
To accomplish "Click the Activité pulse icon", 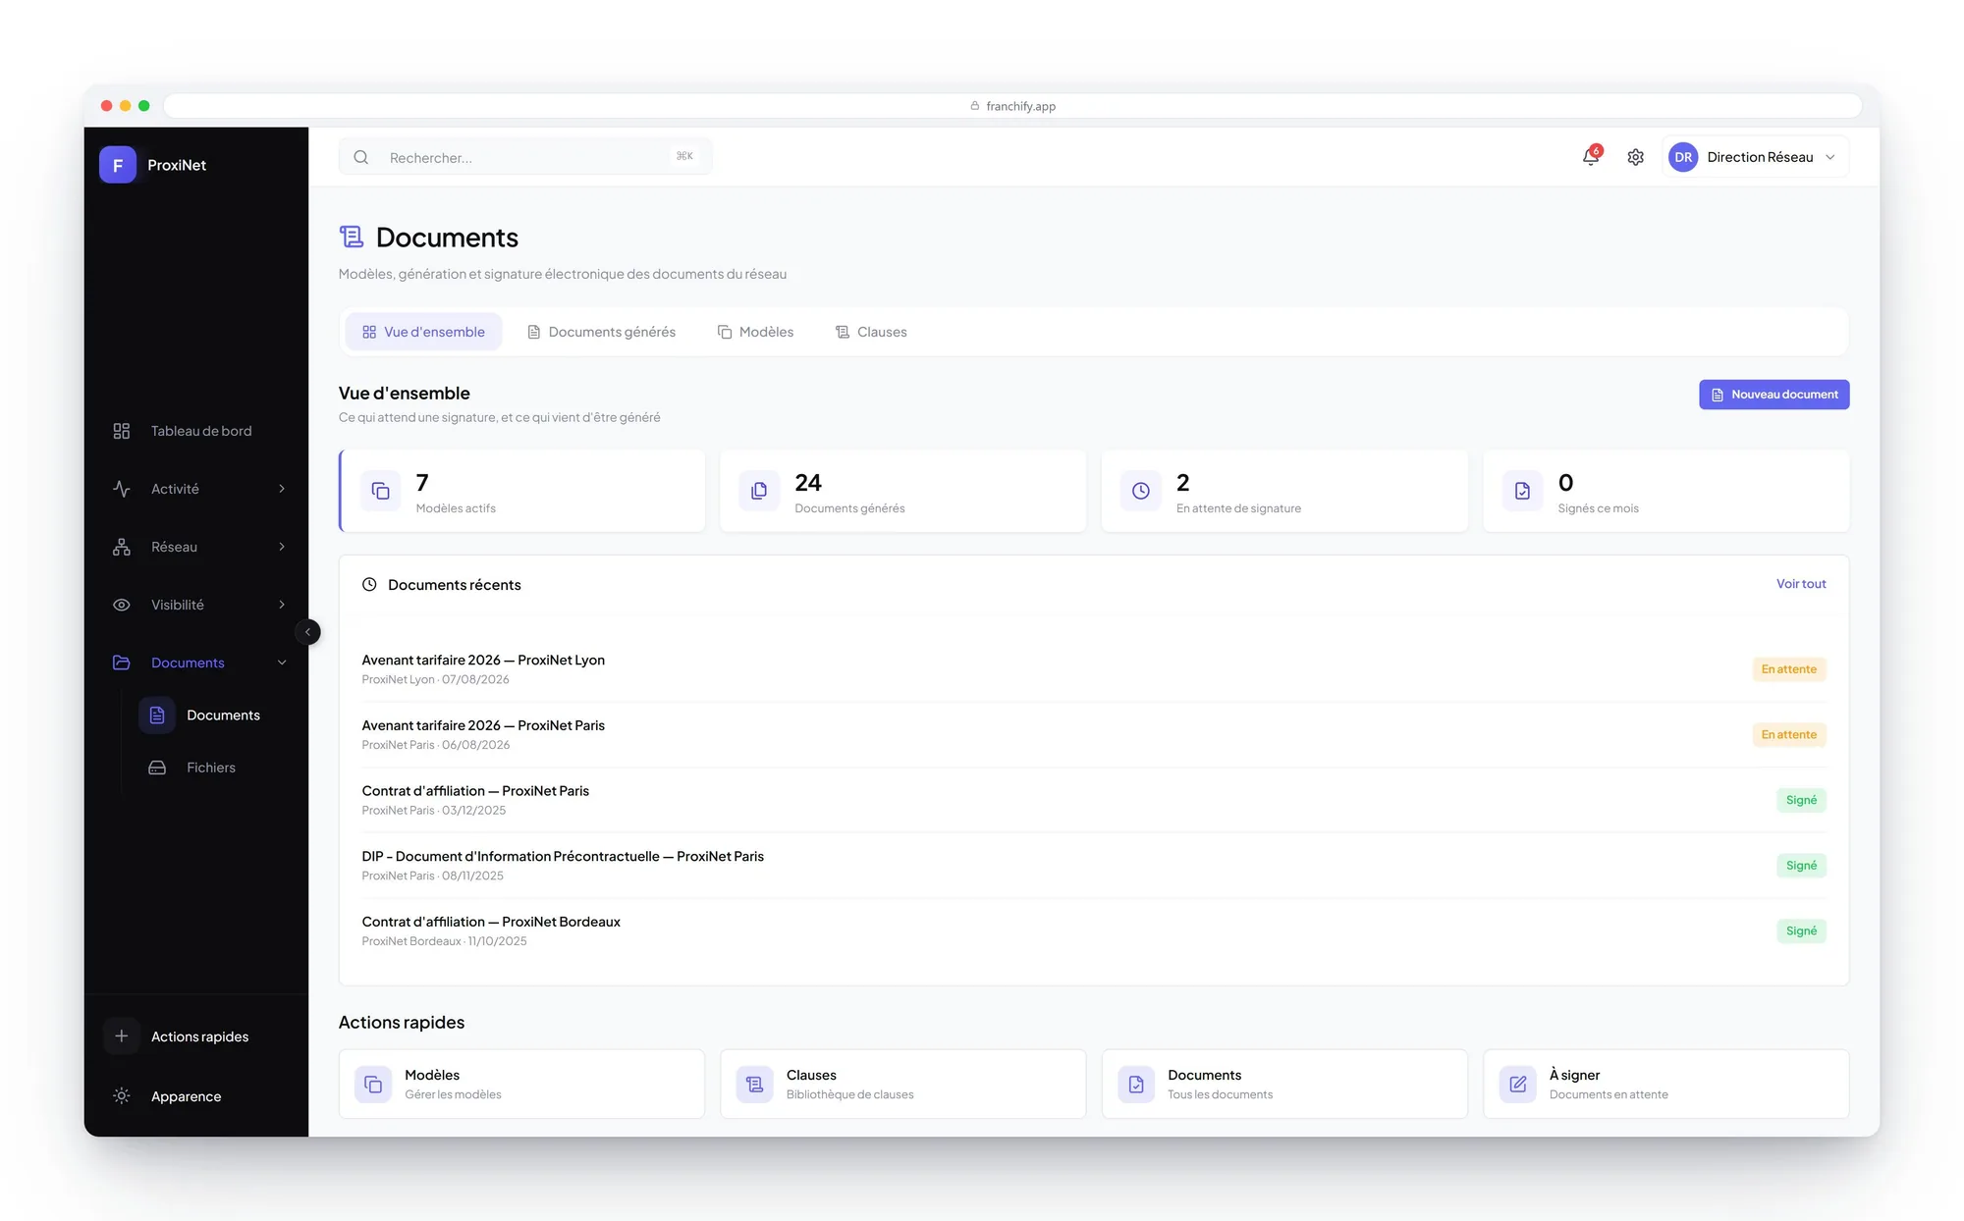I will point(122,489).
